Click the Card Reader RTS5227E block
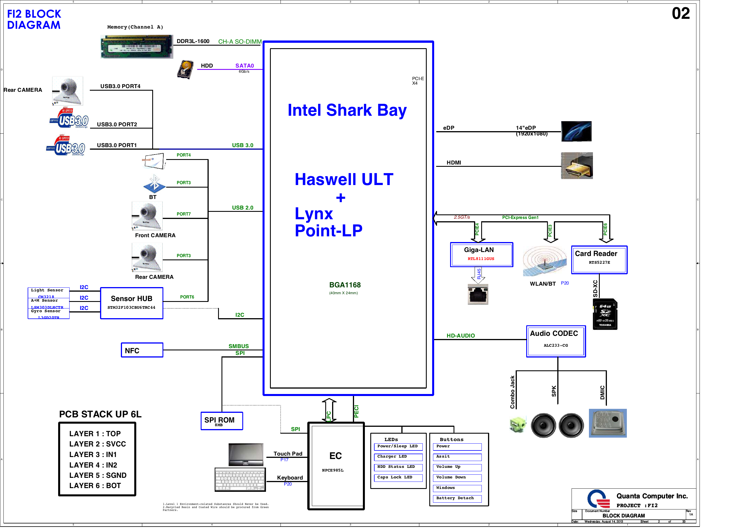 [x=599, y=260]
